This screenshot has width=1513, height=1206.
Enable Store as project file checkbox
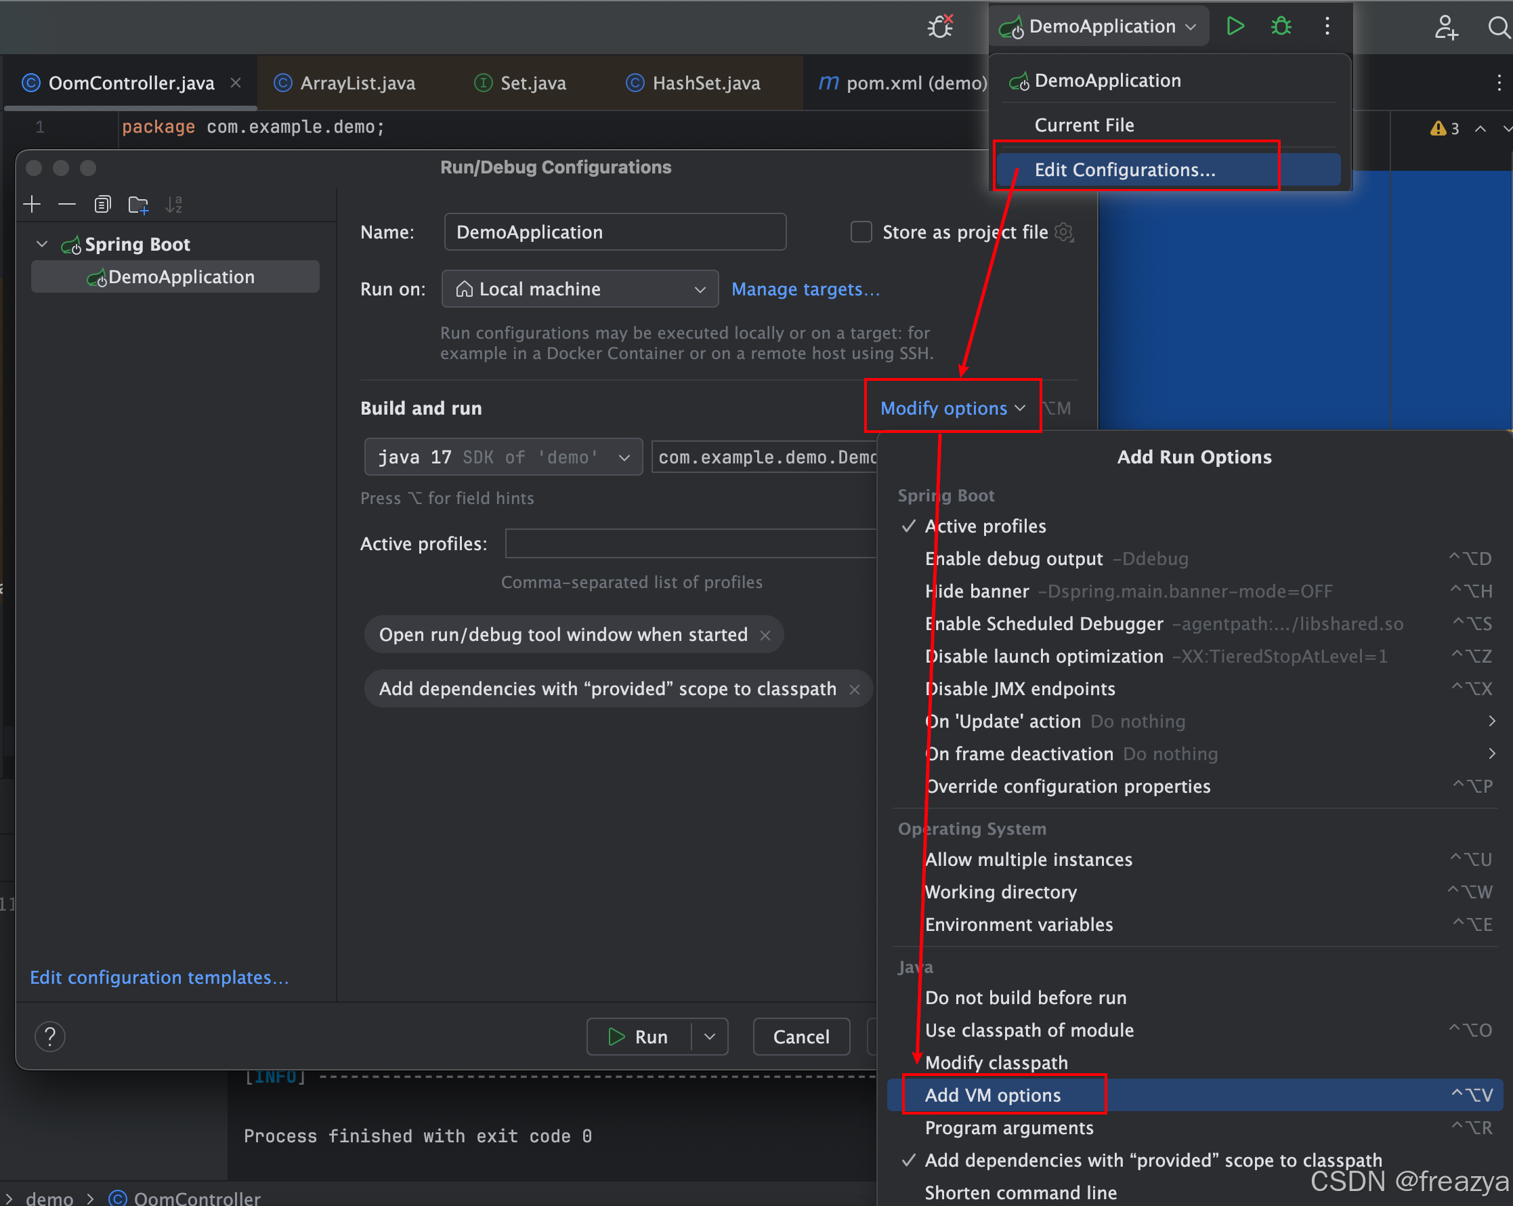[860, 232]
